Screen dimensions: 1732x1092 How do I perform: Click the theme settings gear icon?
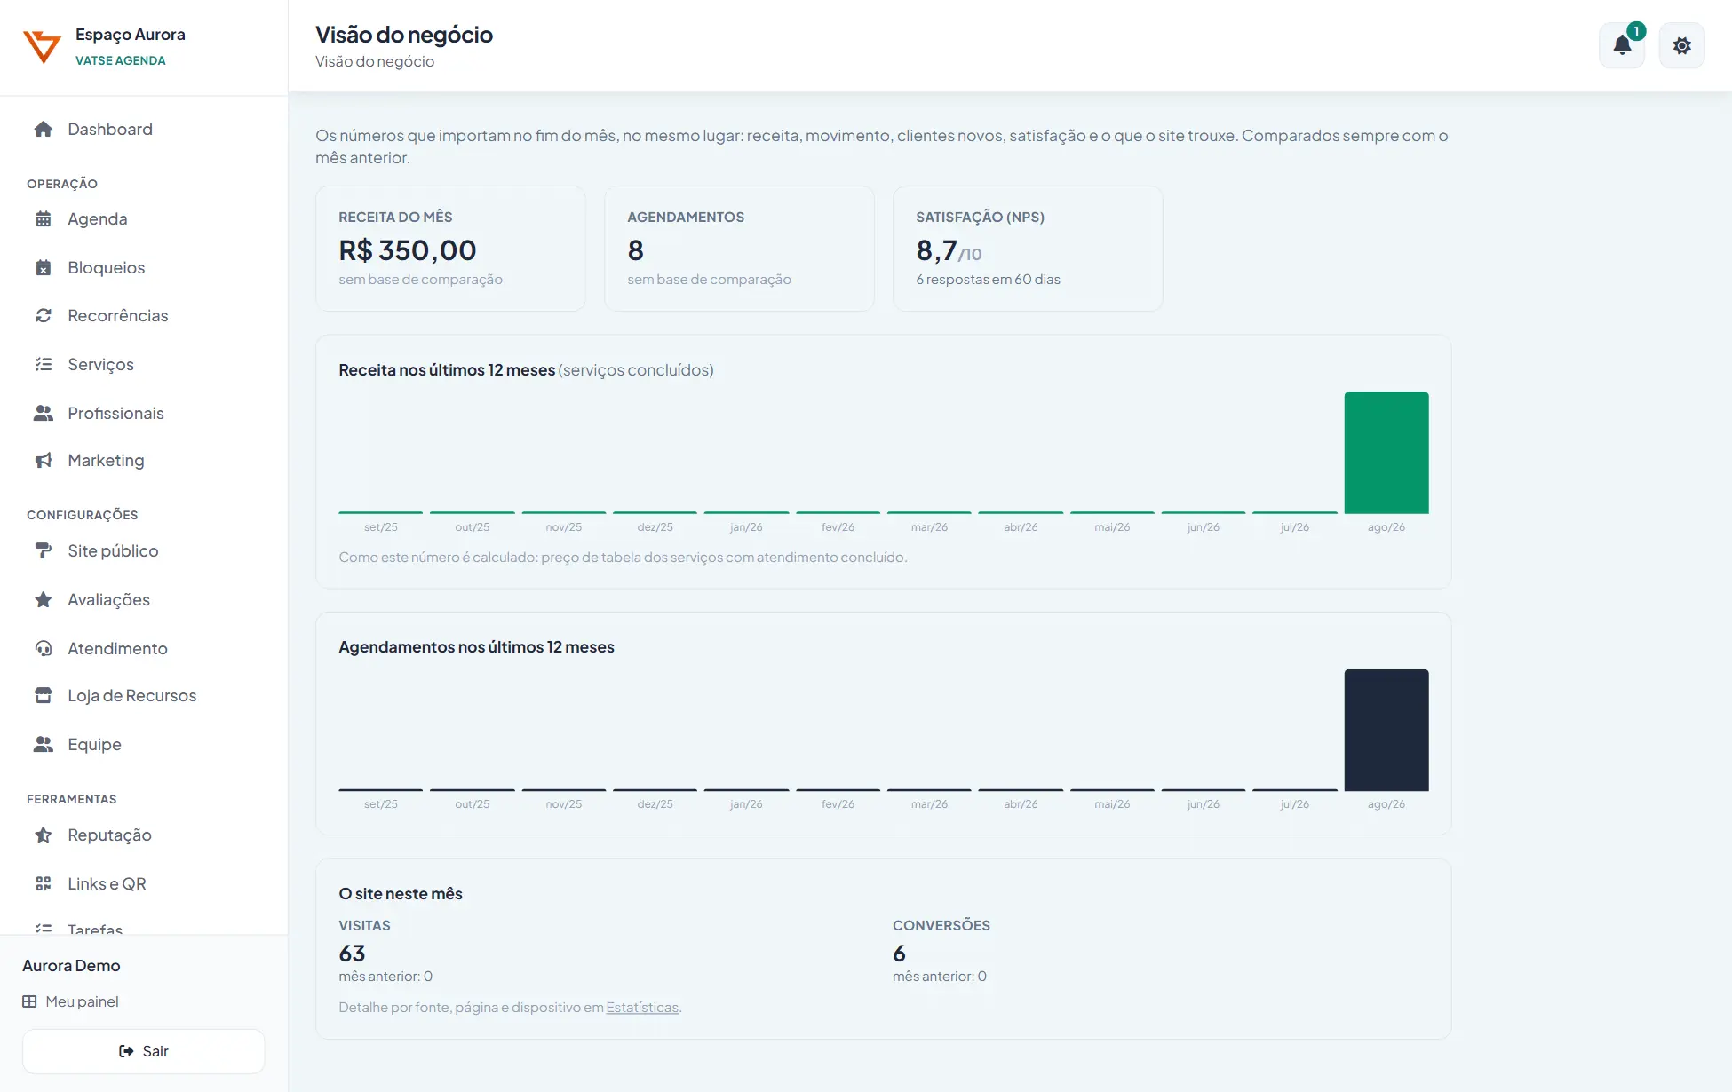[1681, 45]
